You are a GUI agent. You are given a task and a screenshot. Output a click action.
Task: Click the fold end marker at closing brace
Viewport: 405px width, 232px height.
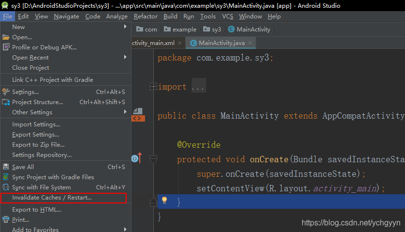[153, 202]
